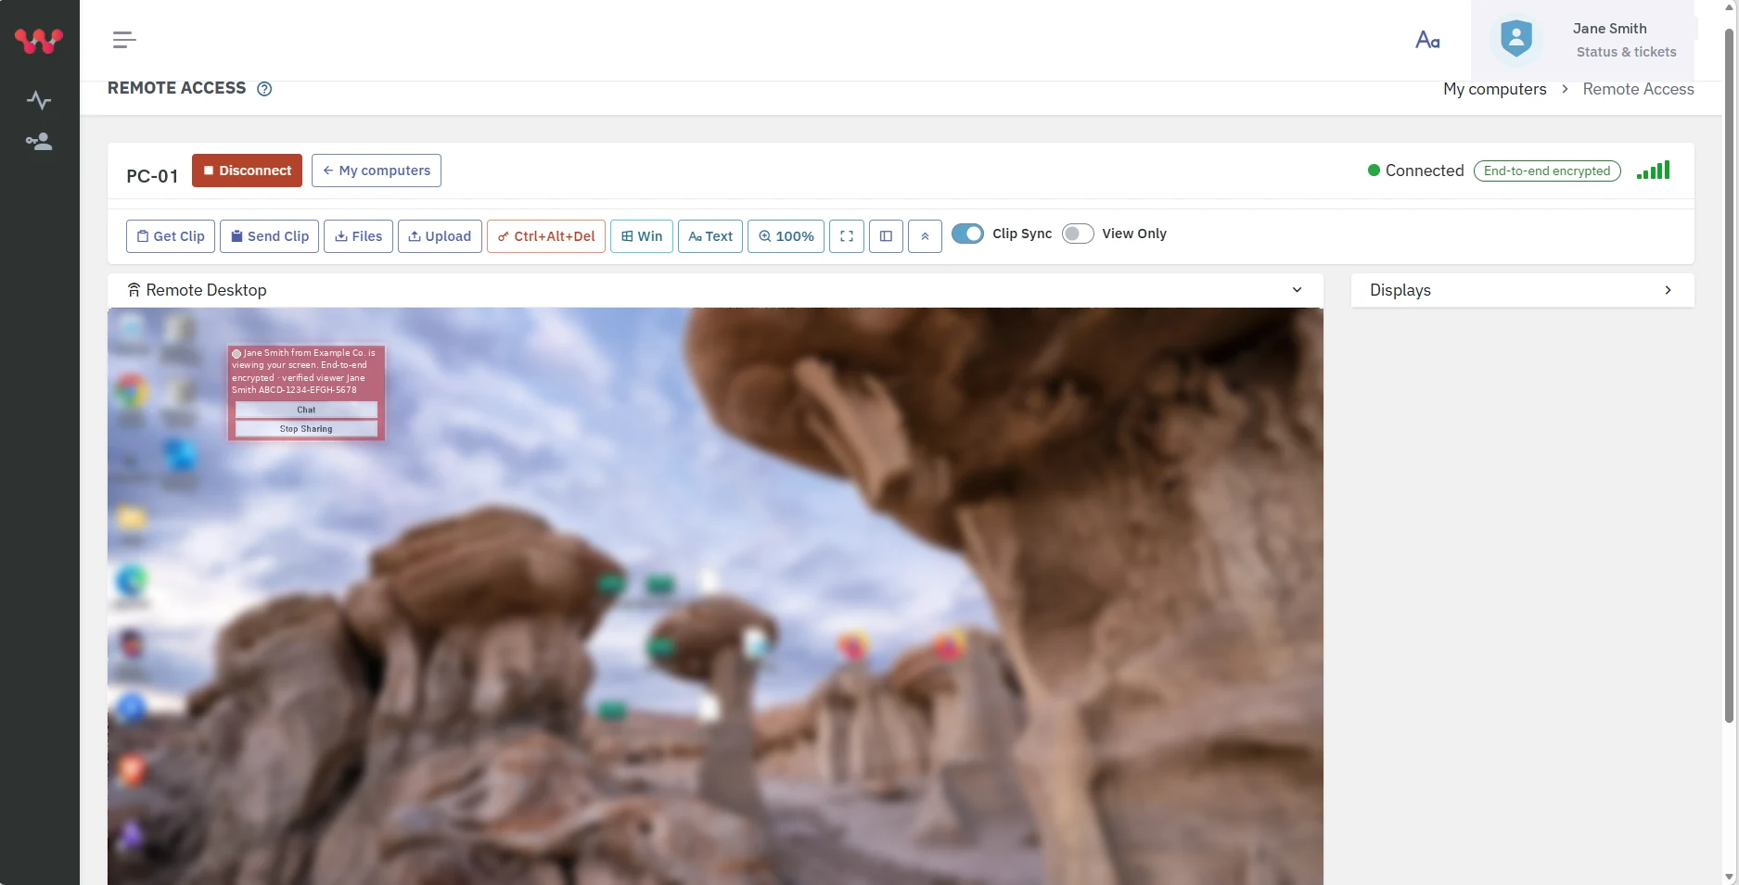Click the green Connected status dot
Image resolution: width=1739 pixels, height=885 pixels.
1374,171
